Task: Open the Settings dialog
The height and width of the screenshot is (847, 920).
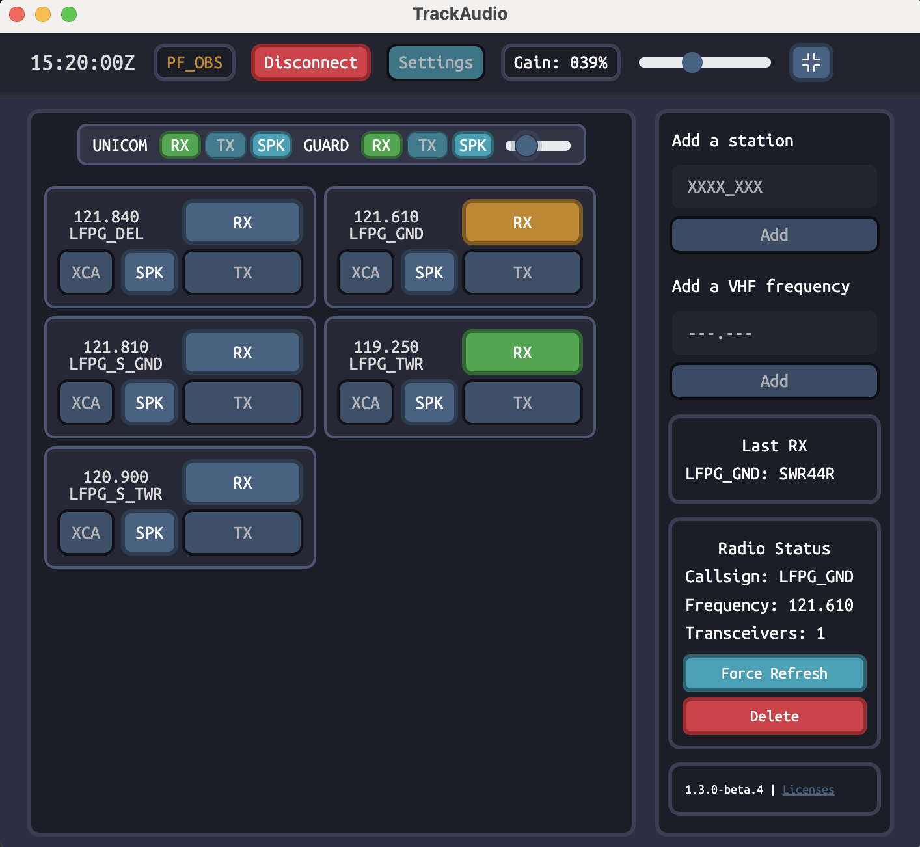Action: tap(436, 62)
